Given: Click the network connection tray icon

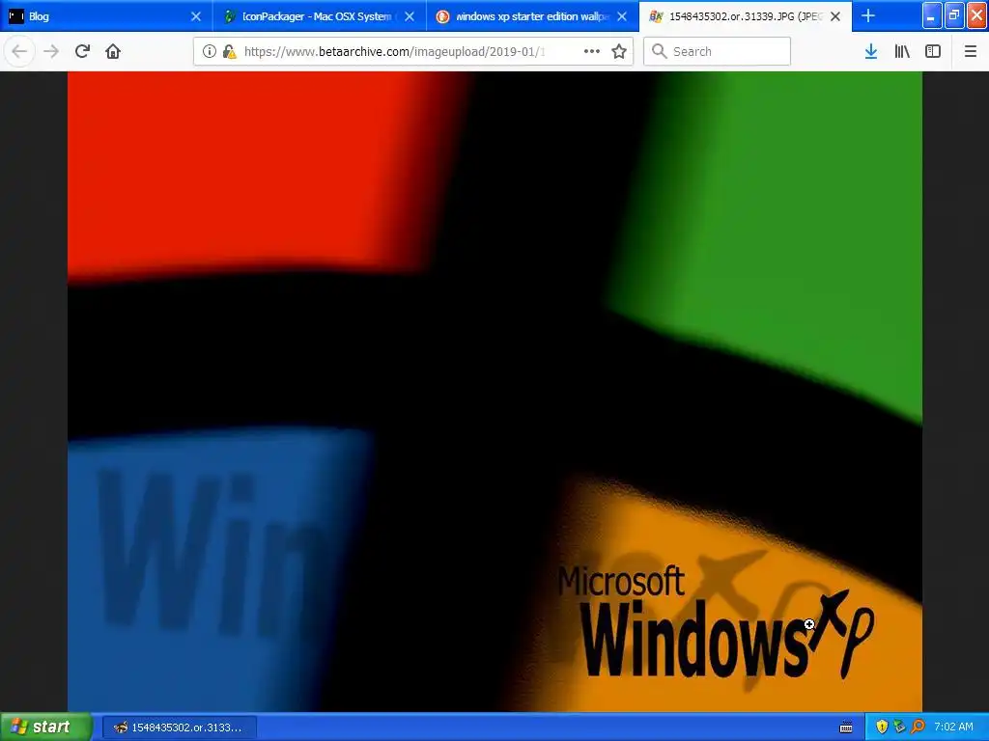Looking at the screenshot, I should click(x=899, y=727).
